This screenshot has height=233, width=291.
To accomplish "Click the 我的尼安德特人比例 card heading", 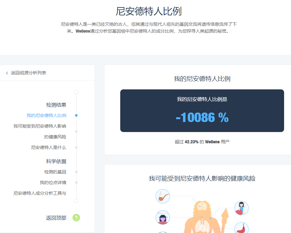I will tap(202, 79).
